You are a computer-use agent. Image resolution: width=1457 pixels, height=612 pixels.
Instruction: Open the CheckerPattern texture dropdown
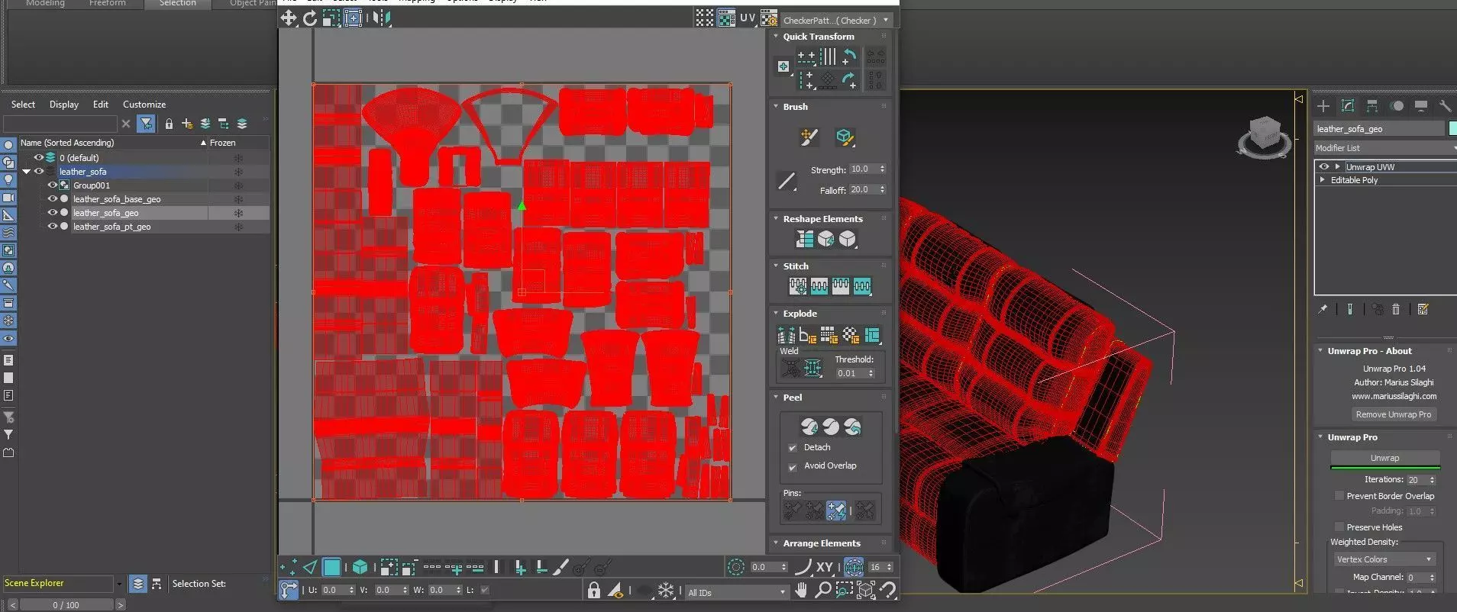[837, 21]
